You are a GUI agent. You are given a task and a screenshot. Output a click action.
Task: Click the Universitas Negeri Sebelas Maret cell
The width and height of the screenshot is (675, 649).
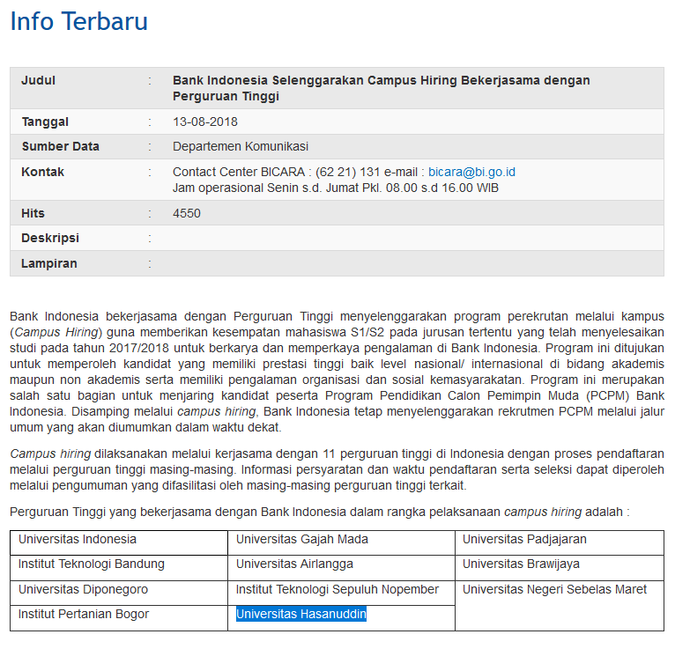click(560, 606)
